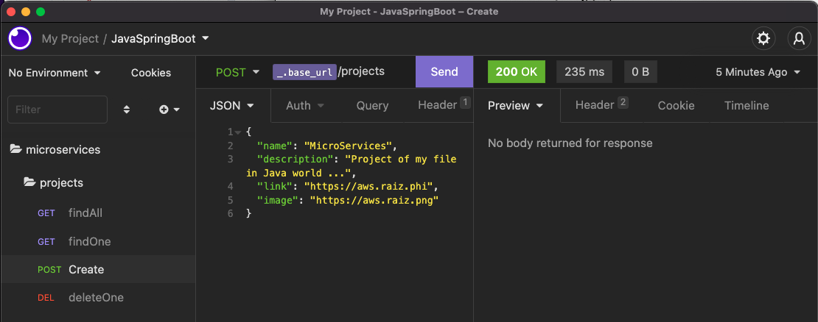This screenshot has height=322, width=818.
Task: Click the Filter input field
Action: (57, 110)
